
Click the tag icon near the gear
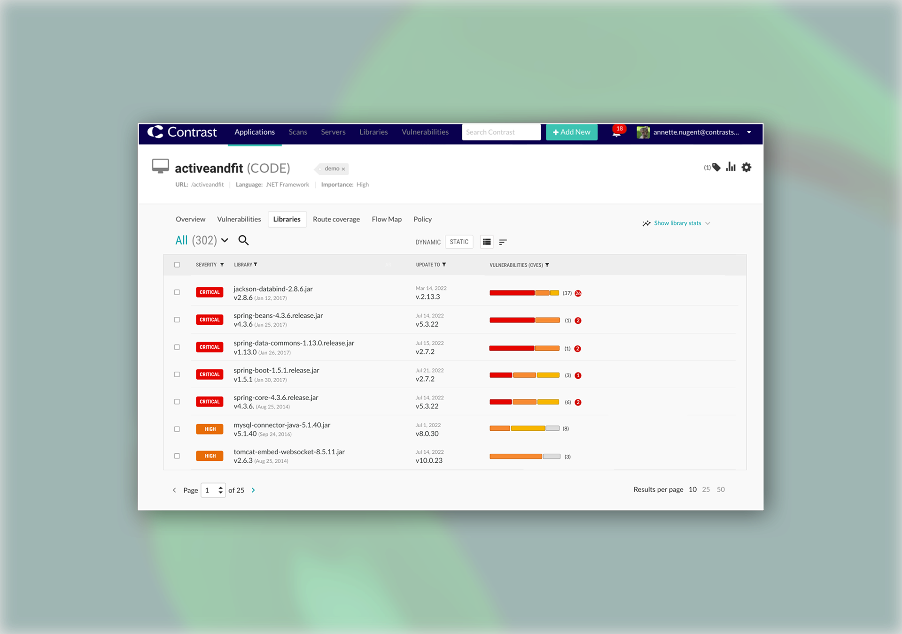(x=716, y=168)
